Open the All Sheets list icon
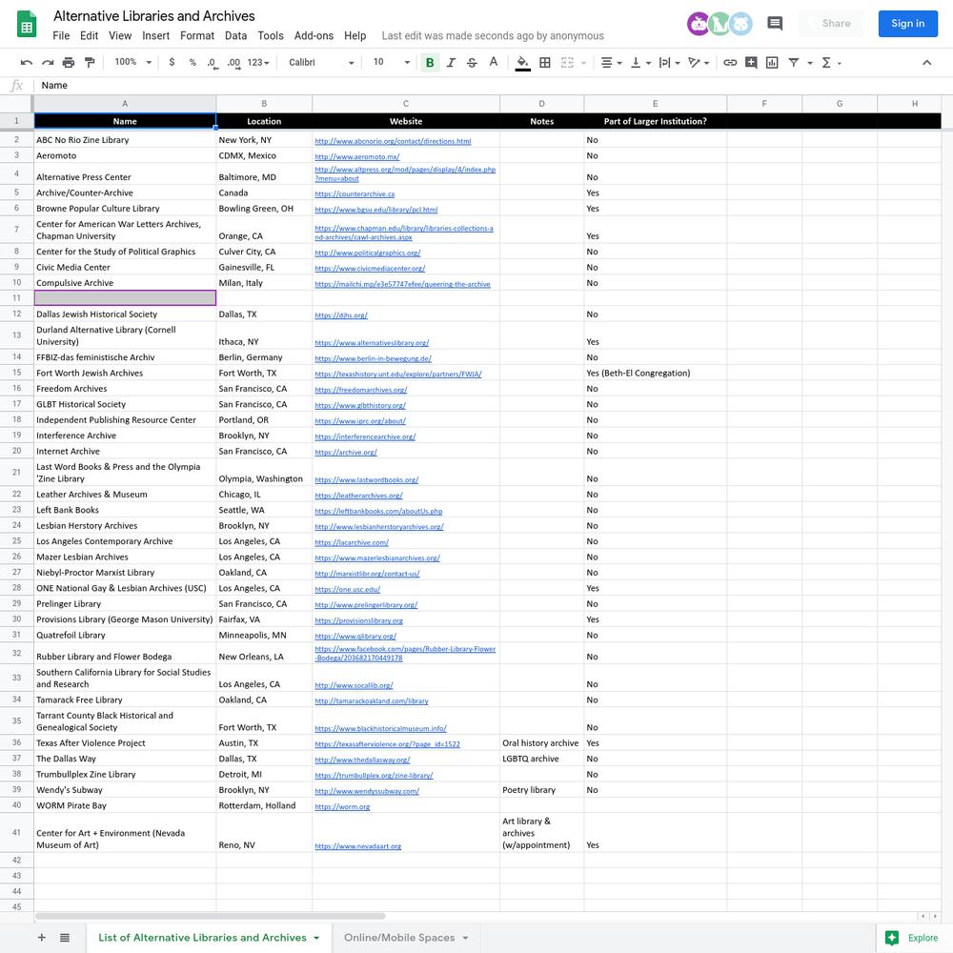 coord(65,937)
